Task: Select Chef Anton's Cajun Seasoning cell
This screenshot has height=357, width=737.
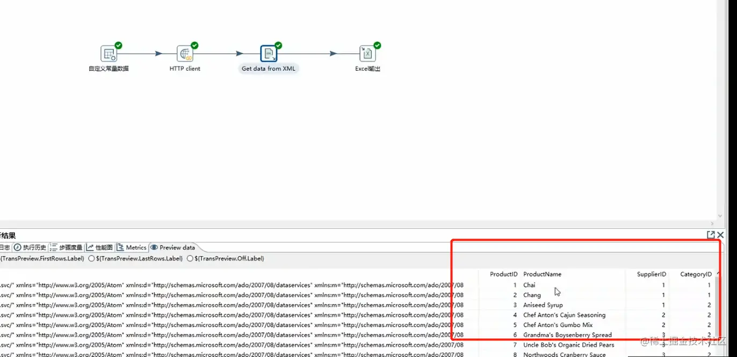Action: [x=564, y=315]
